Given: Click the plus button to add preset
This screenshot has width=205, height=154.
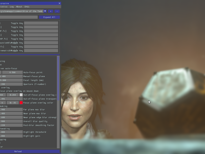Looking at the screenshot, I should point(50,11).
